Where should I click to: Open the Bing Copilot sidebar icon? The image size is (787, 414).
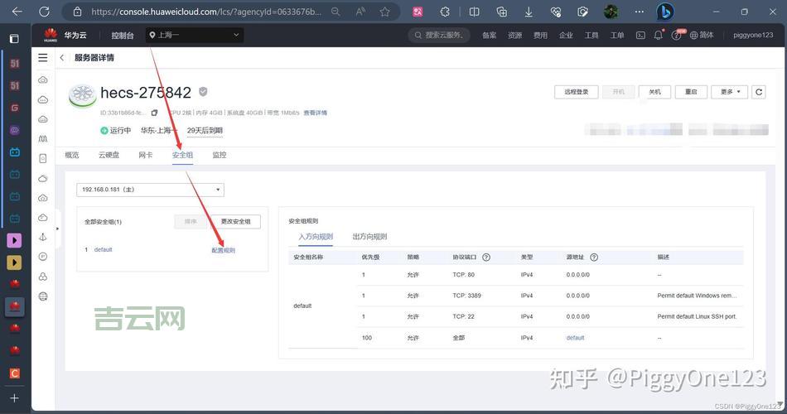coord(665,12)
